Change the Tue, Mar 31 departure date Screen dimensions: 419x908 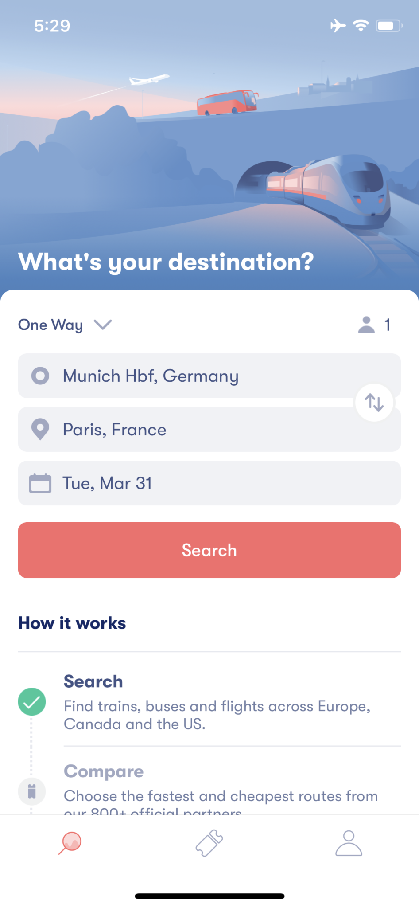tap(209, 483)
